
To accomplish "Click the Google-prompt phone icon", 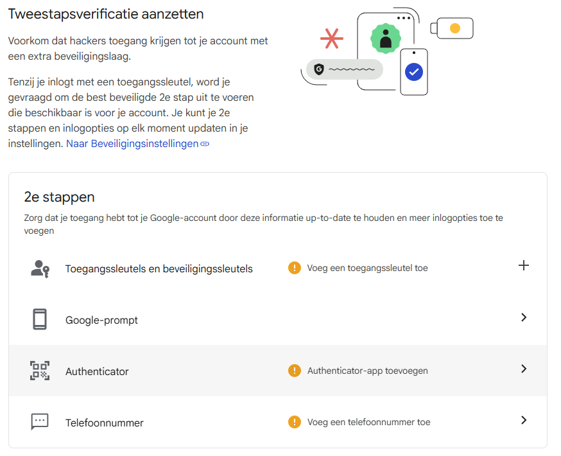I will [40, 319].
